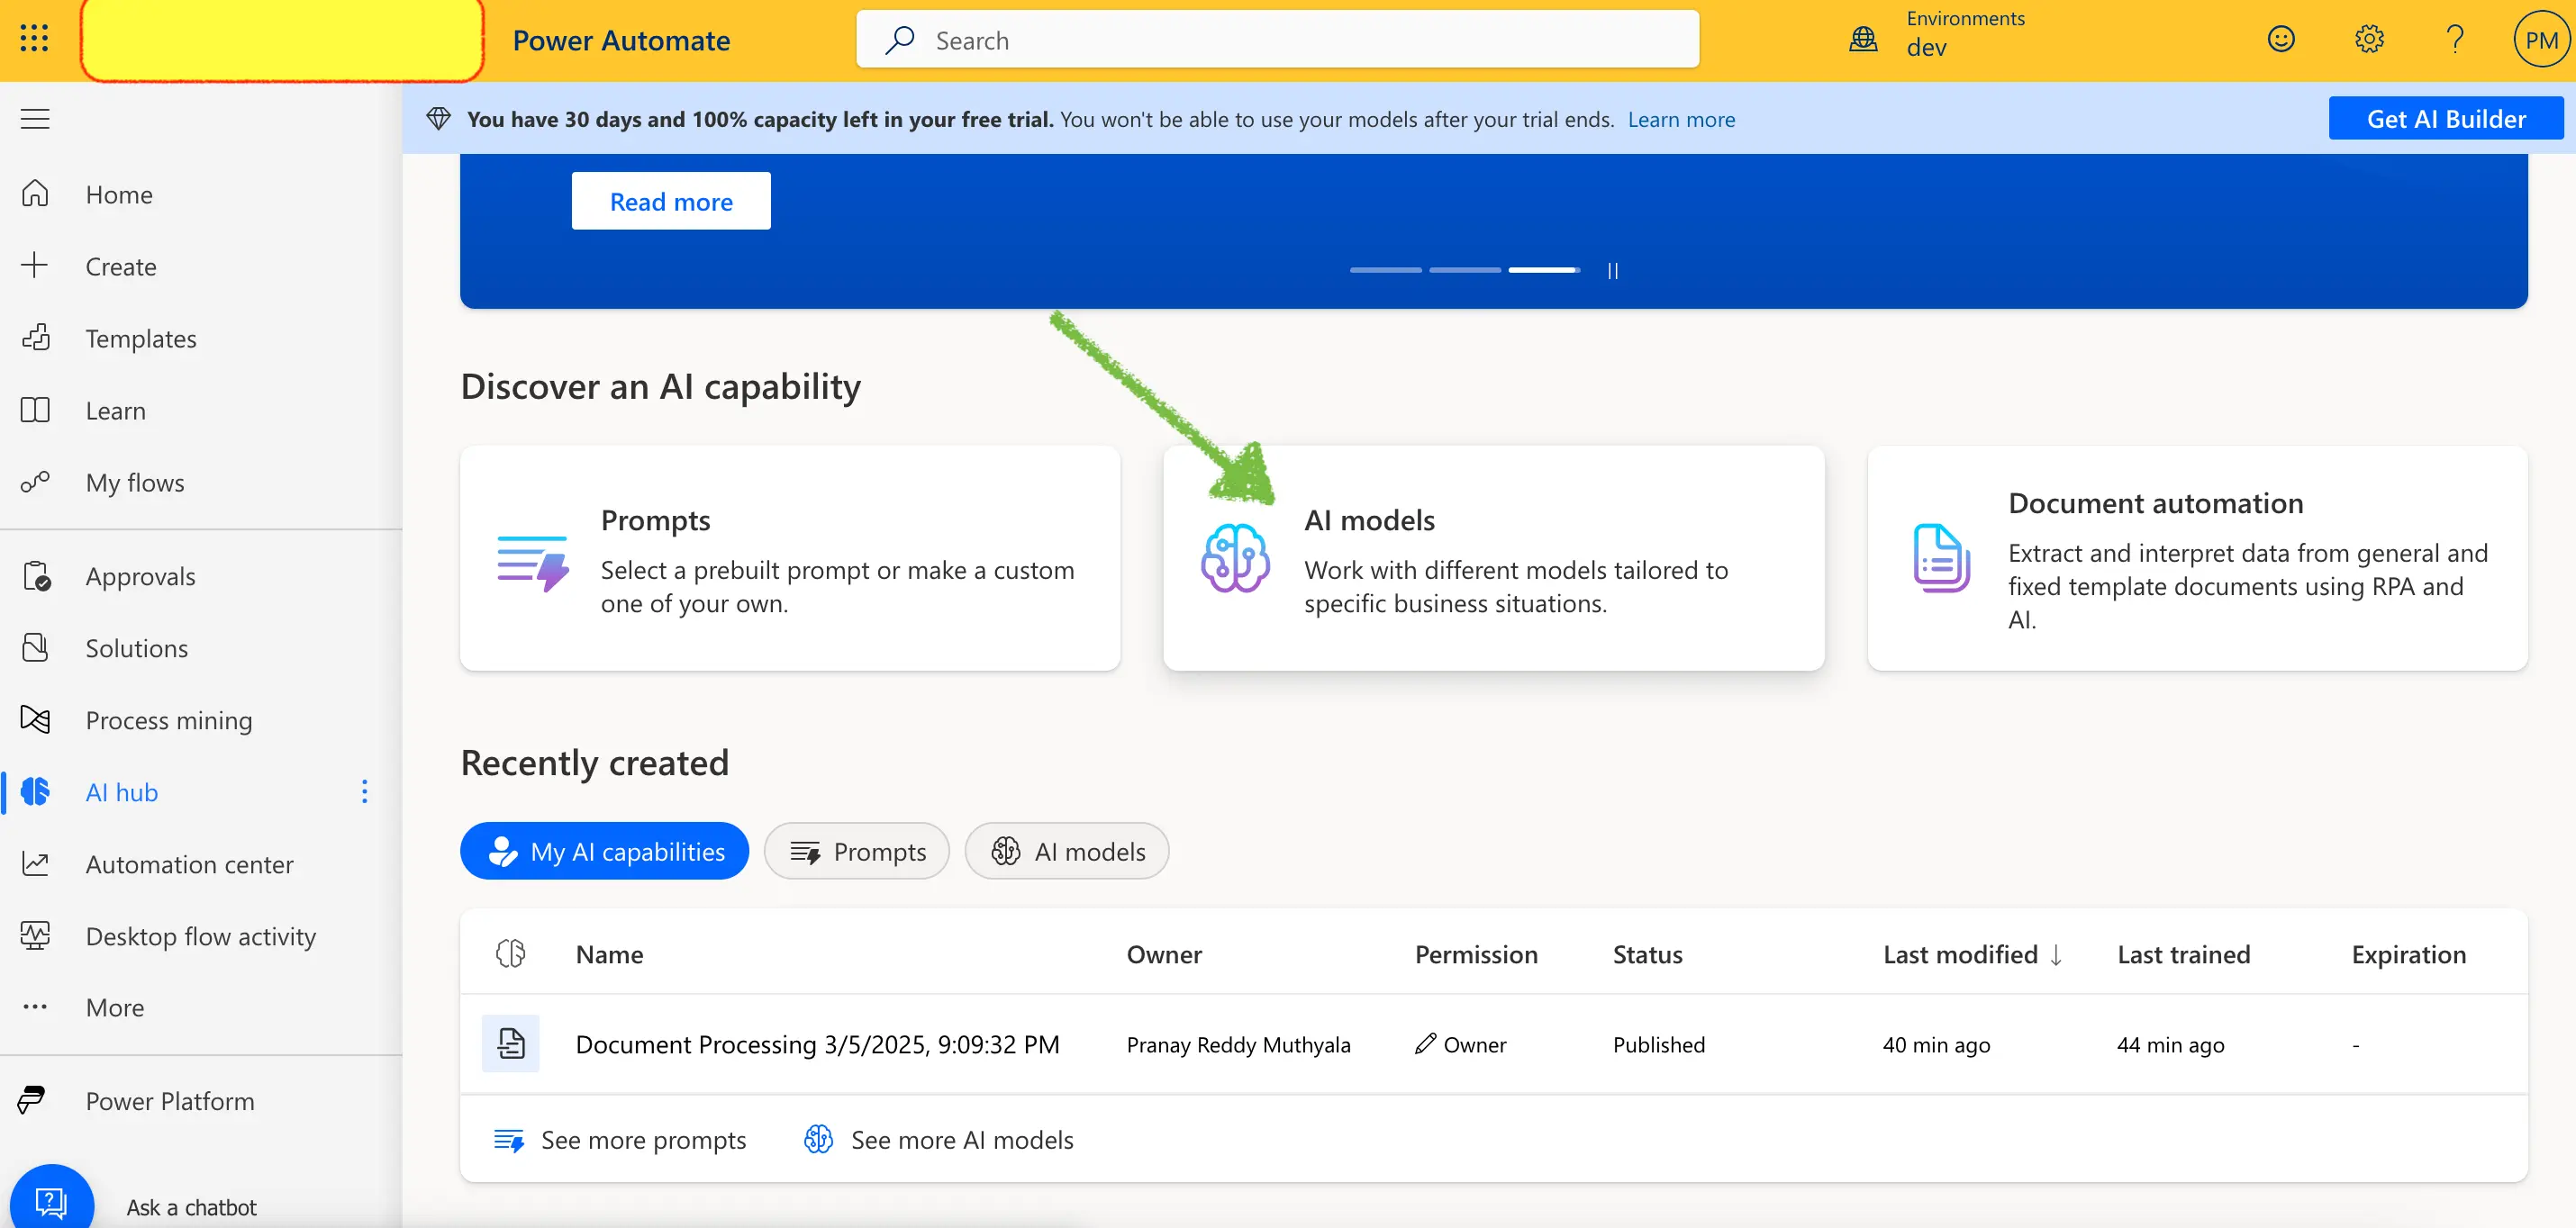Click Learn more trial link
Viewport: 2576px width, 1228px height.
(1681, 119)
